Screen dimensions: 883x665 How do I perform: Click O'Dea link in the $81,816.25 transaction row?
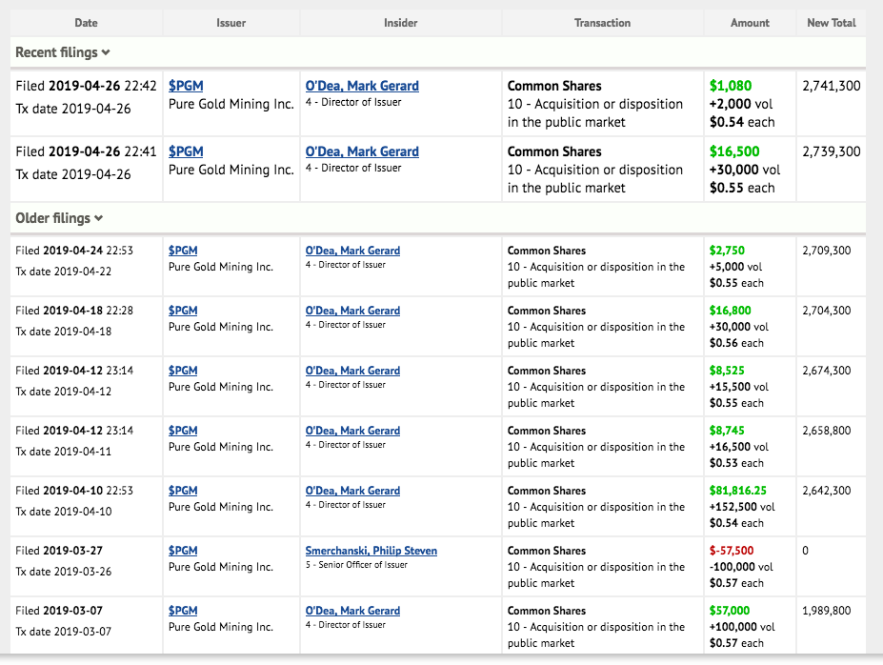(352, 491)
